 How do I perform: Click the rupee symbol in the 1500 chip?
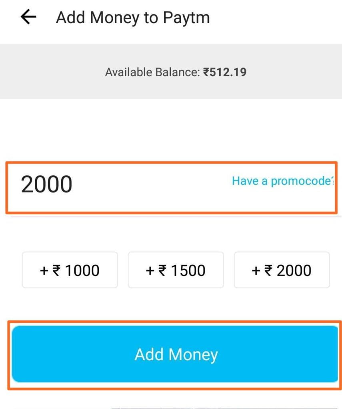[162, 270]
